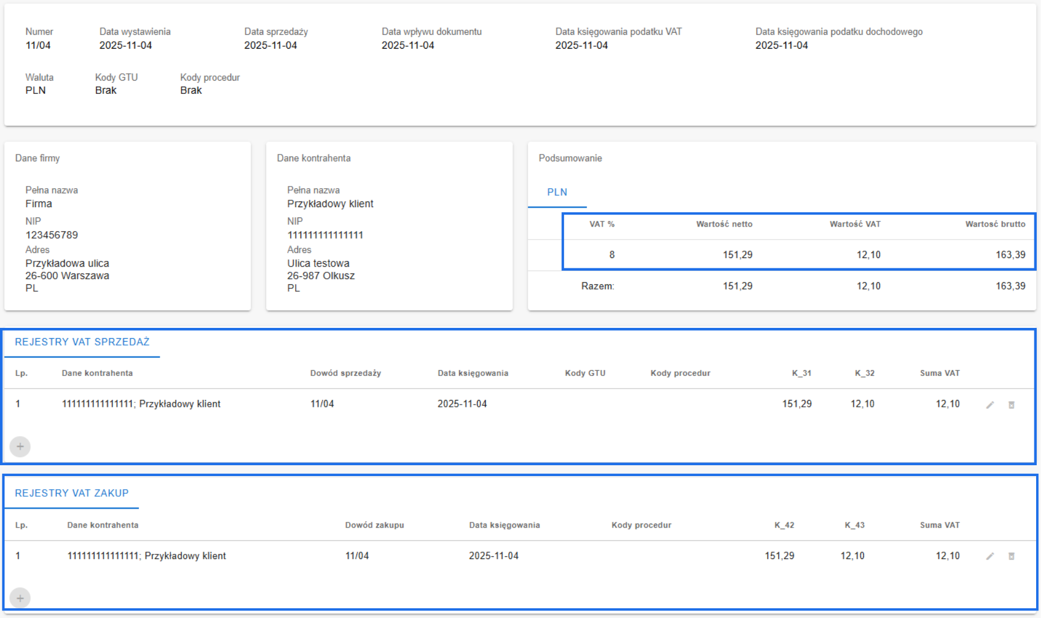Click the contractor NIP value 111111111111111
This screenshot has width=1047, height=618.
tap(325, 235)
